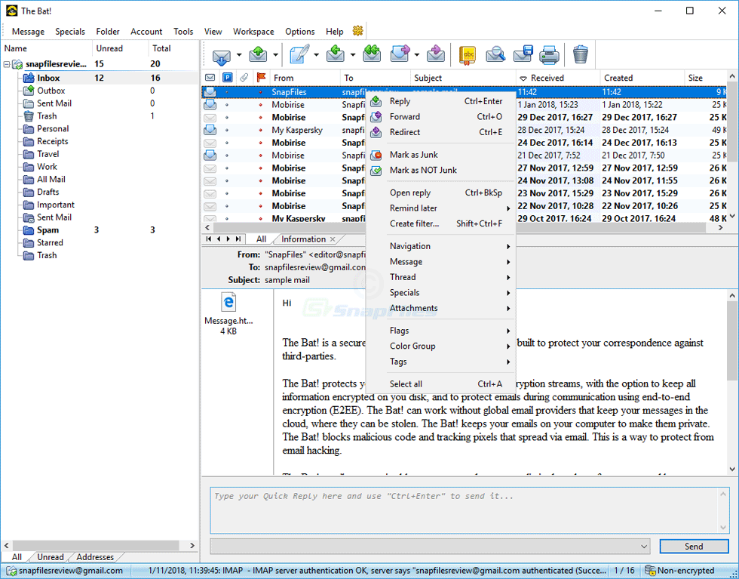Open the Address Book toolbar icon
739x579 pixels.
click(x=468, y=55)
